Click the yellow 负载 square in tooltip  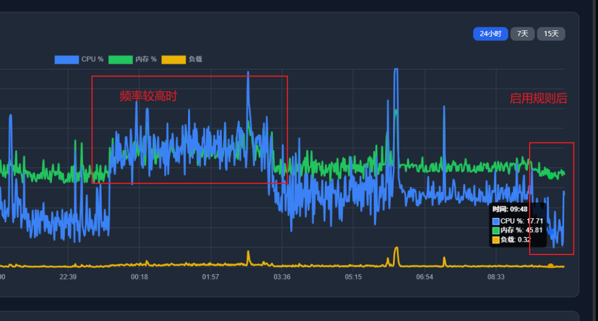(x=496, y=240)
